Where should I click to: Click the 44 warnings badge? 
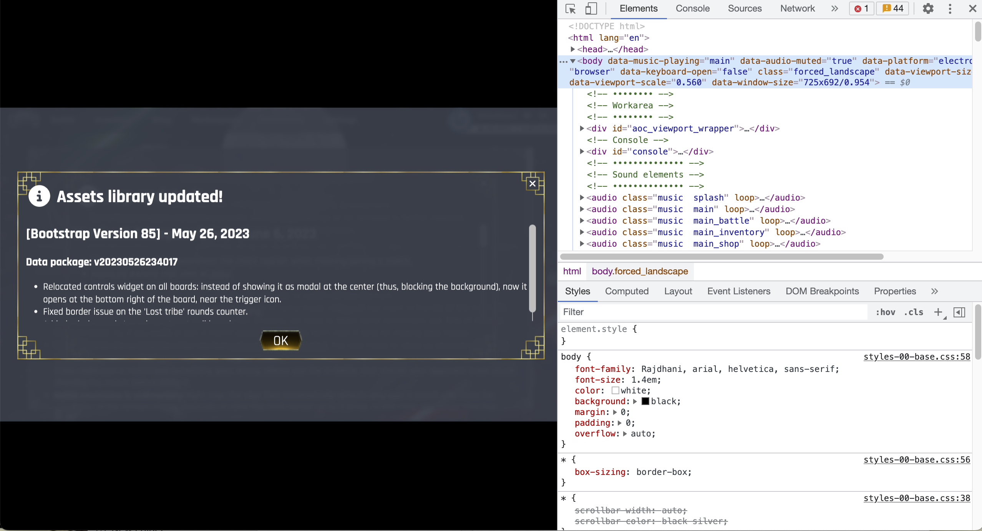tap(892, 8)
